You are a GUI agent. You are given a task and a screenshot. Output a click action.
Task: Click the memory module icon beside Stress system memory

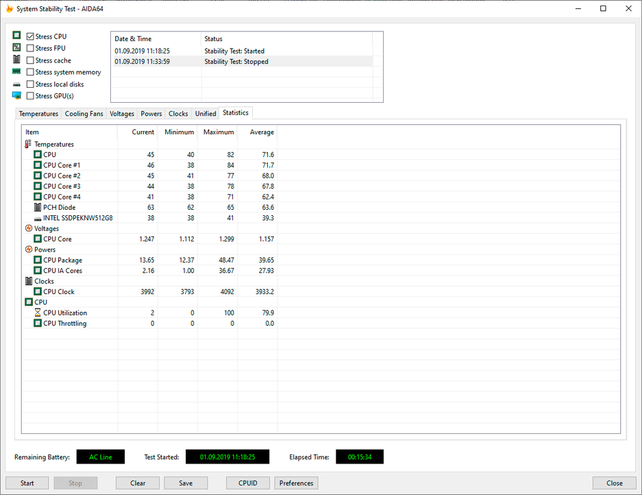[x=16, y=71]
